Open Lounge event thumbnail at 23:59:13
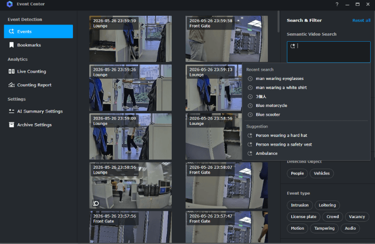375x244 pixels. tap(214, 88)
